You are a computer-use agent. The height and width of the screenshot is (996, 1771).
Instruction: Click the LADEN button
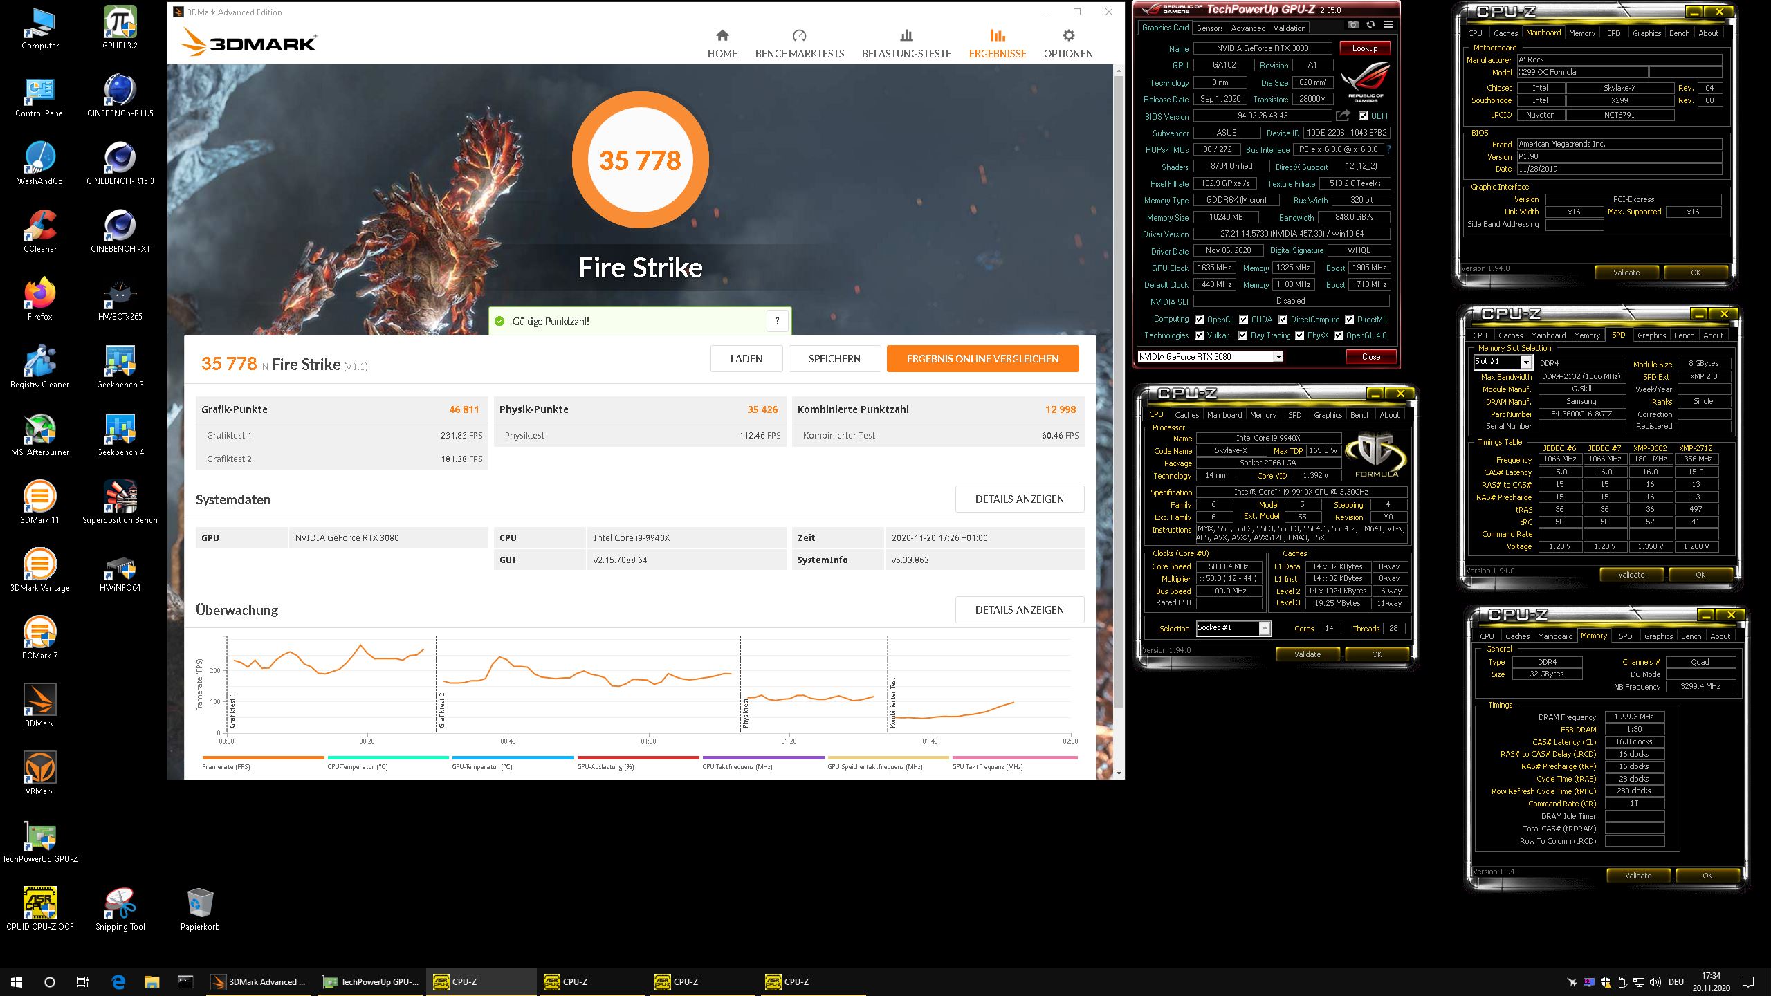pyautogui.click(x=746, y=359)
